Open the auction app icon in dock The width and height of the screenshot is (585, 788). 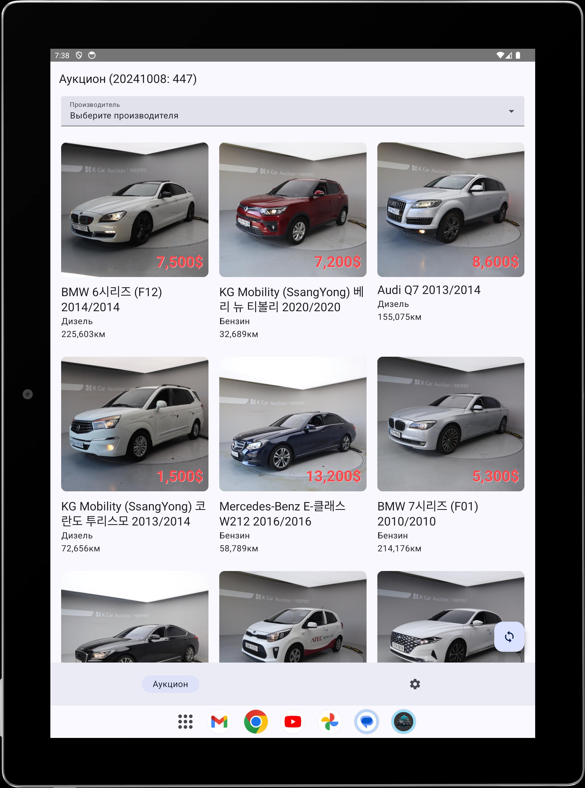click(403, 722)
